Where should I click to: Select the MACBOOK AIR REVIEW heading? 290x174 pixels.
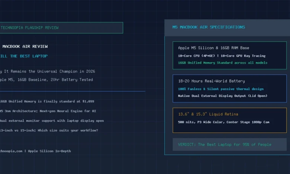tap(25, 46)
